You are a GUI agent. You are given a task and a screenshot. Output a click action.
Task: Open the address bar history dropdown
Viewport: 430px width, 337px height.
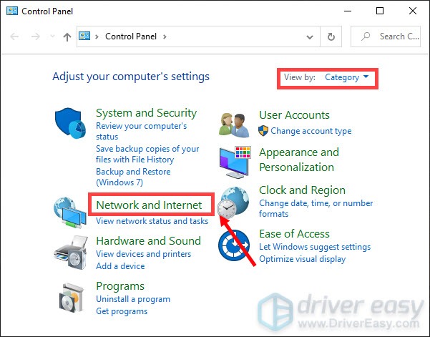(x=309, y=36)
